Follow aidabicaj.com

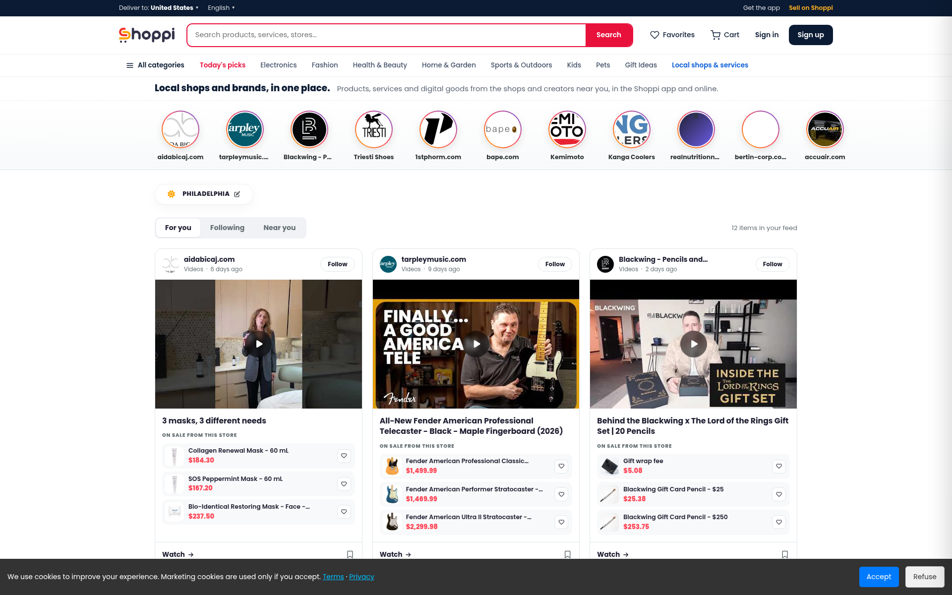click(338, 264)
